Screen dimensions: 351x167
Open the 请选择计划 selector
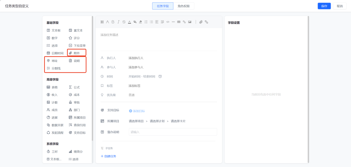click(157, 121)
